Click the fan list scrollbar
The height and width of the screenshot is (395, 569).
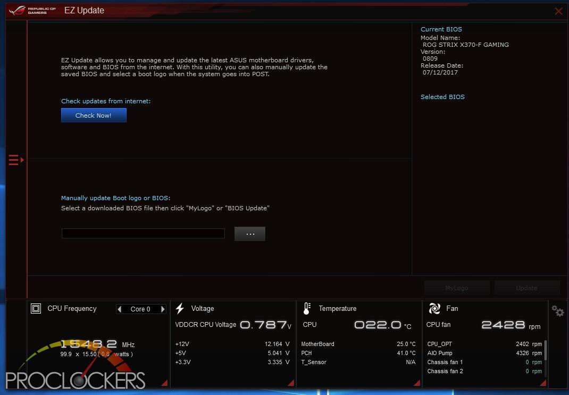tap(546, 350)
